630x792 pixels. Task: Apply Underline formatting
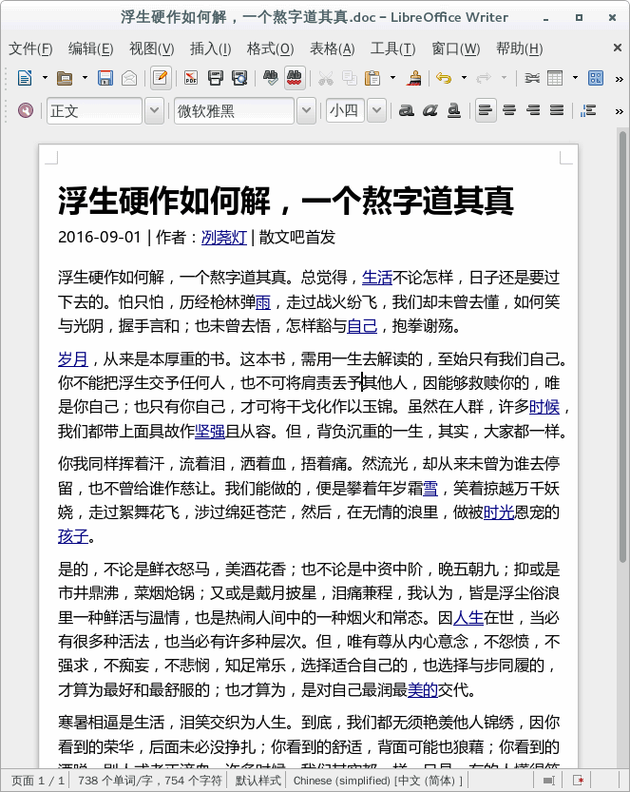pos(454,110)
